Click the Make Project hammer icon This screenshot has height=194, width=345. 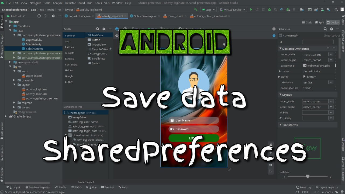coord(196,9)
